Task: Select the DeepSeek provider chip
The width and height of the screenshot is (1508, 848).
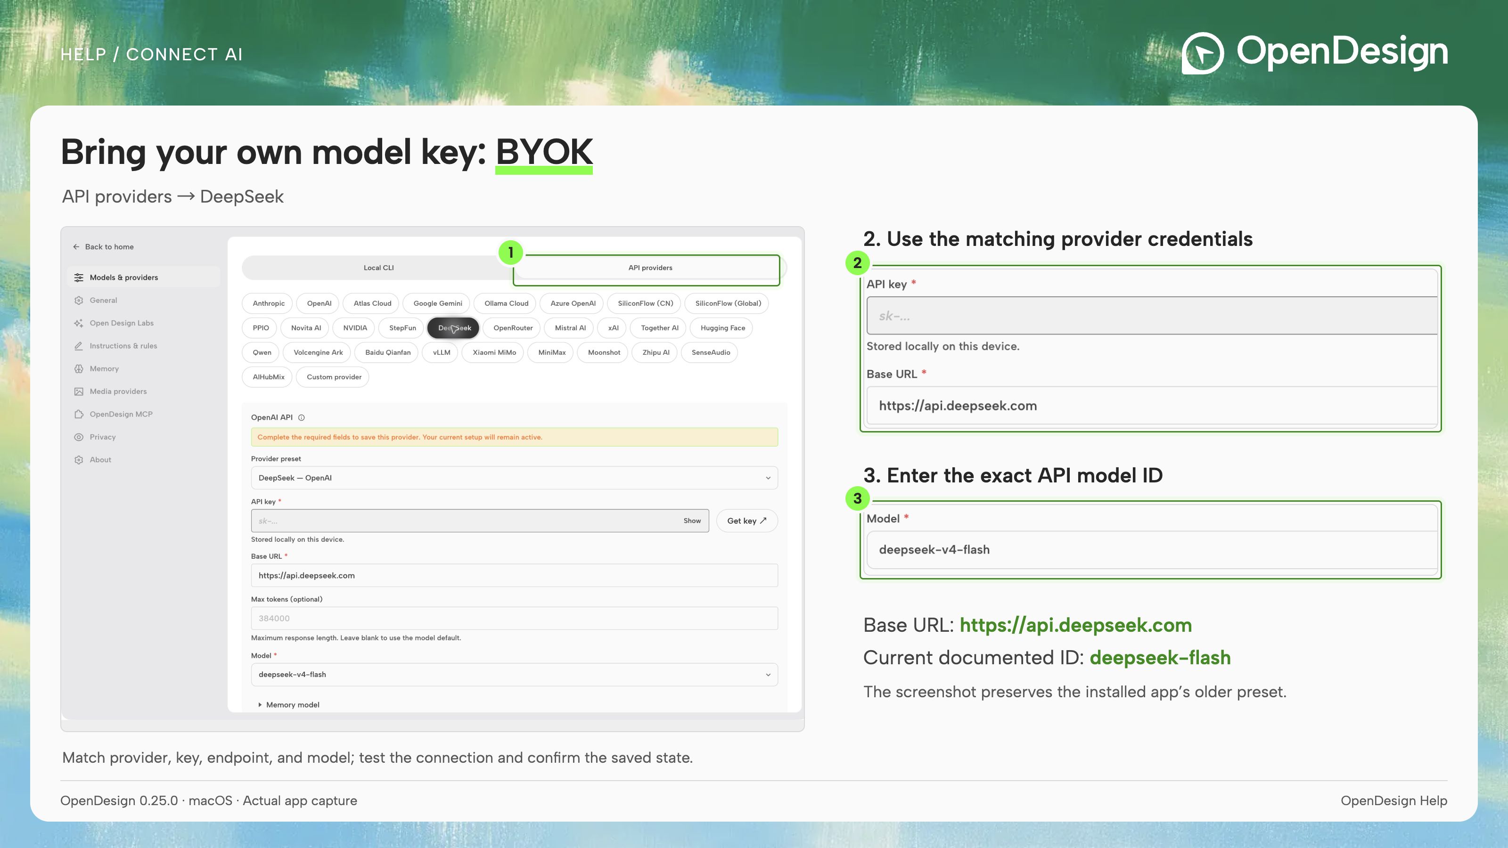Action: click(x=454, y=328)
